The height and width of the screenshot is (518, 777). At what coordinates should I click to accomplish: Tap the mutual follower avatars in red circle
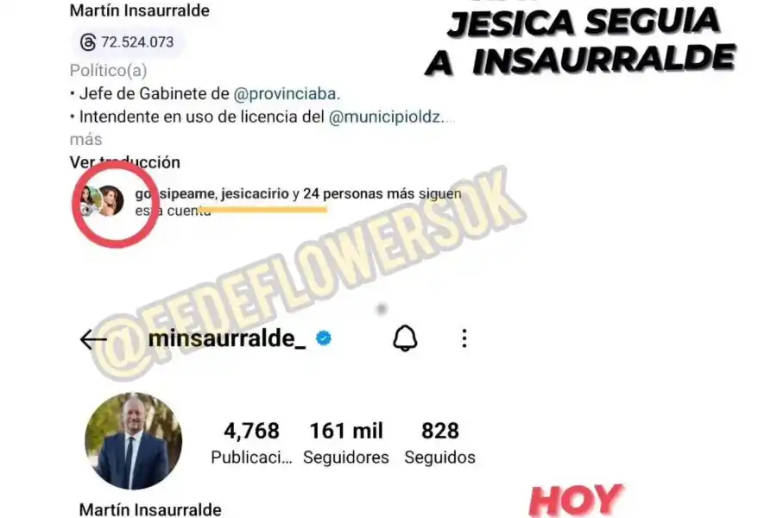(103, 201)
